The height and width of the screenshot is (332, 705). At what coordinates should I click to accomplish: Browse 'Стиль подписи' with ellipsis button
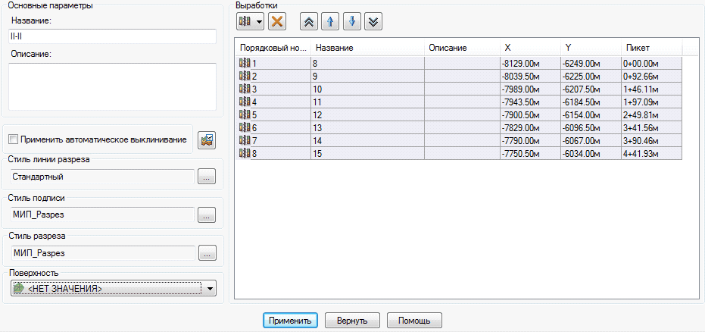207,215
